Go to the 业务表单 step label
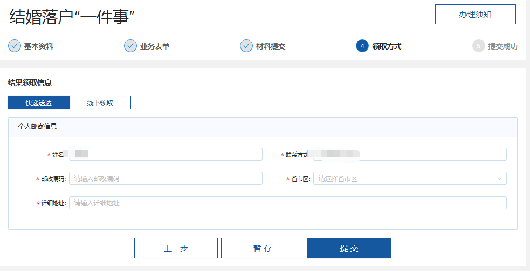 (155, 46)
